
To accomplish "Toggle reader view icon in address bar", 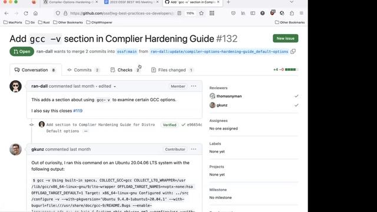I will [179, 13].
